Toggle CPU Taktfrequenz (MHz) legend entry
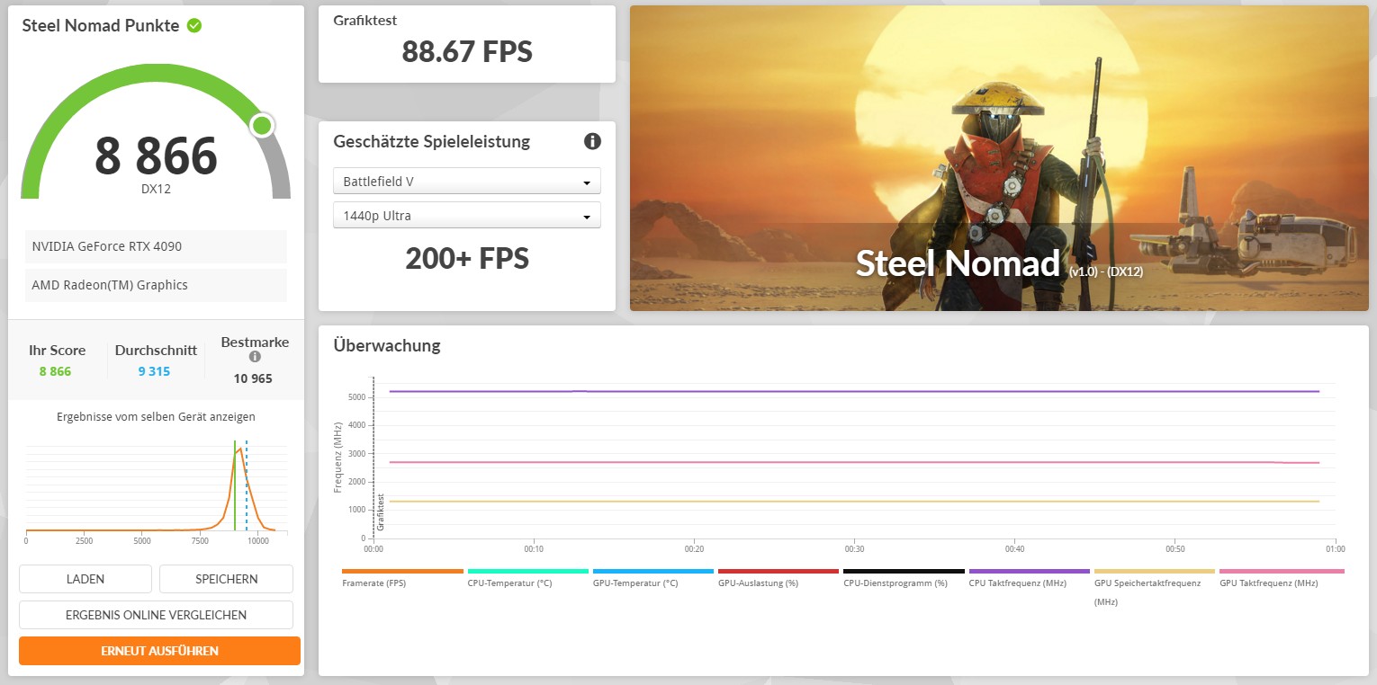The height and width of the screenshot is (685, 1377). (1029, 578)
